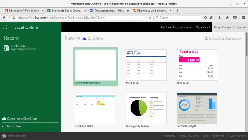
Task: Click the Pocket icon in toolbar
Action: click(x=235, y=17)
